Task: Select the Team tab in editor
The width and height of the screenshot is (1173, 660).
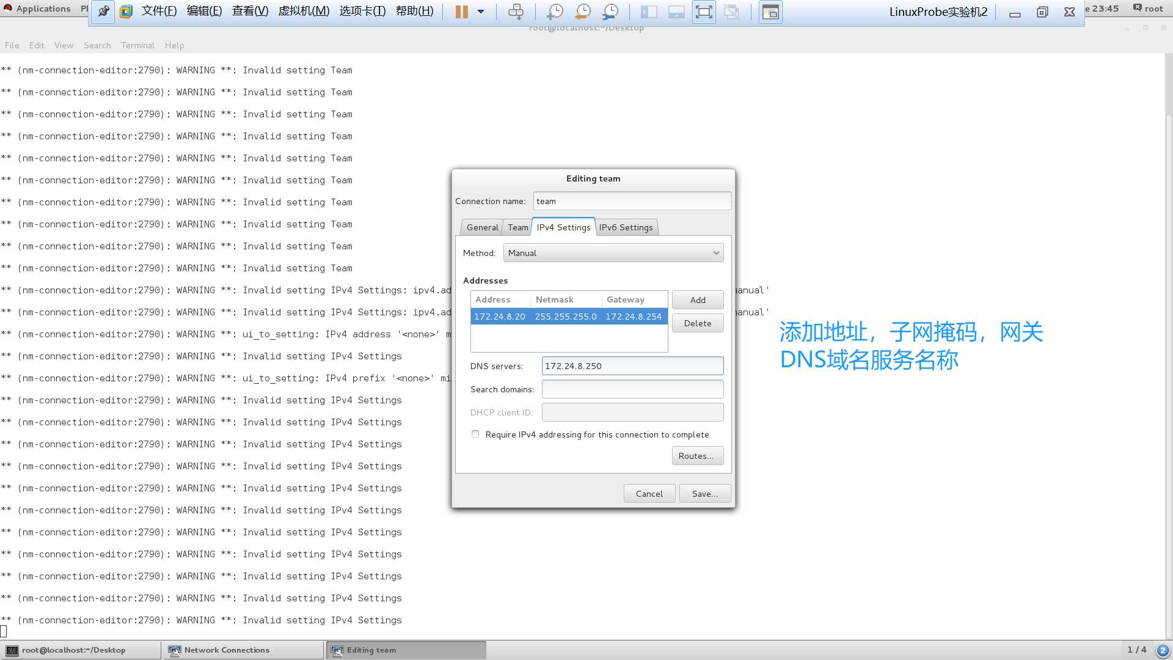Action: pyautogui.click(x=516, y=227)
